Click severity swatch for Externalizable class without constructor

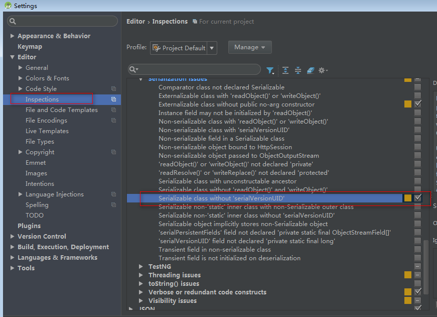(x=408, y=104)
